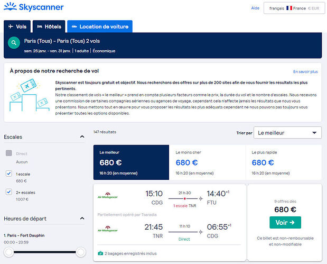Uncheck the 2+ escales checkbox
The image size is (327, 264).
point(9,192)
